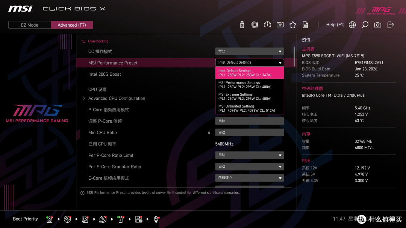Choose MSI Performance Settings option
This screenshot has height=228, width=406.
249,85
